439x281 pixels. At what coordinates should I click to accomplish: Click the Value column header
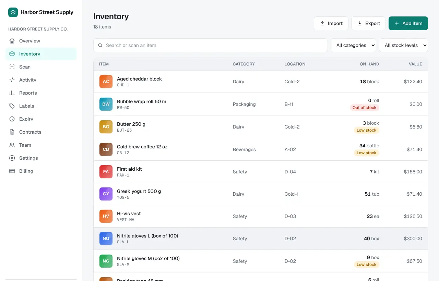pyautogui.click(x=415, y=64)
